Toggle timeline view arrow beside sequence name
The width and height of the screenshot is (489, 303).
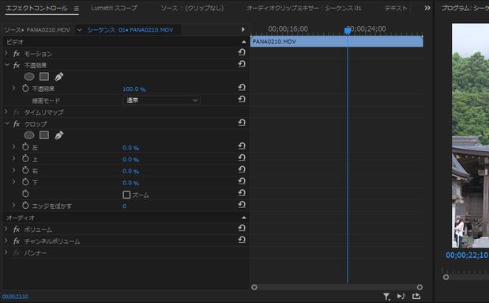pos(243,29)
